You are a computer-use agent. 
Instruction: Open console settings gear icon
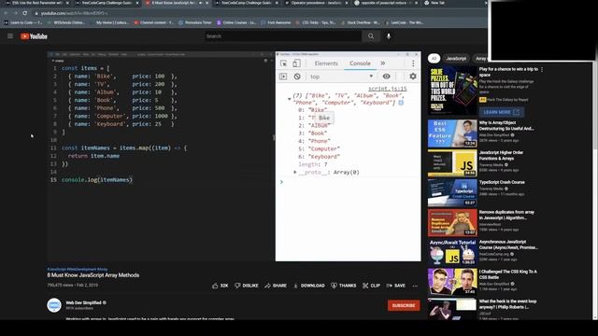tap(413, 77)
